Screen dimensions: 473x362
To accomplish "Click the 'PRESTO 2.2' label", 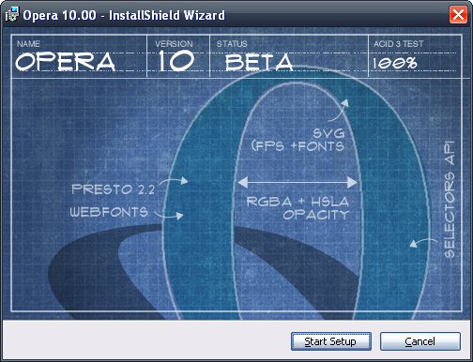I will (x=113, y=189).
